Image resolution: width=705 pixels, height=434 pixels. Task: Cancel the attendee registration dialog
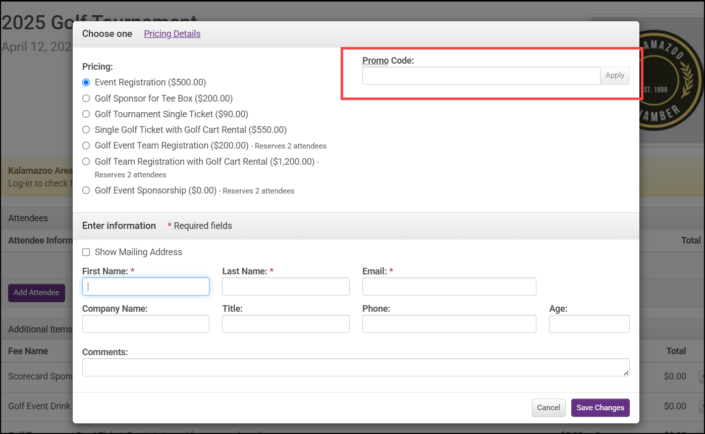tap(548, 408)
